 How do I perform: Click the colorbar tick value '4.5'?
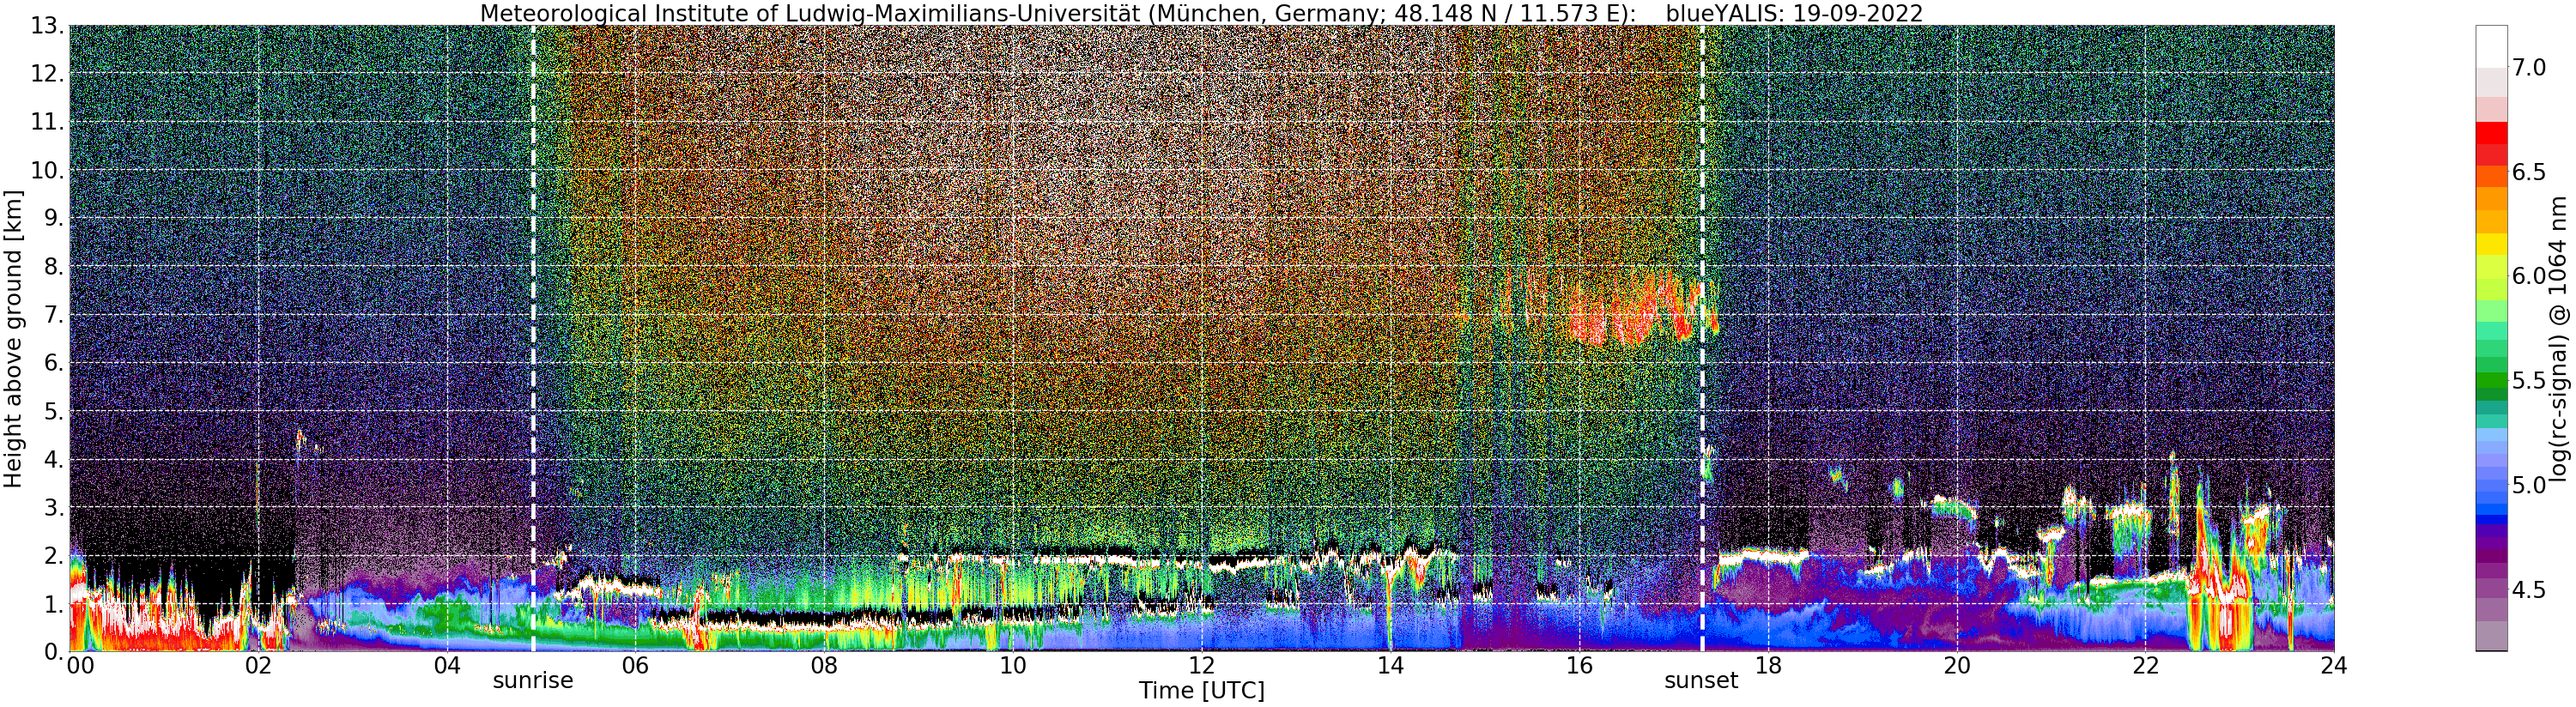click(x=2529, y=590)
